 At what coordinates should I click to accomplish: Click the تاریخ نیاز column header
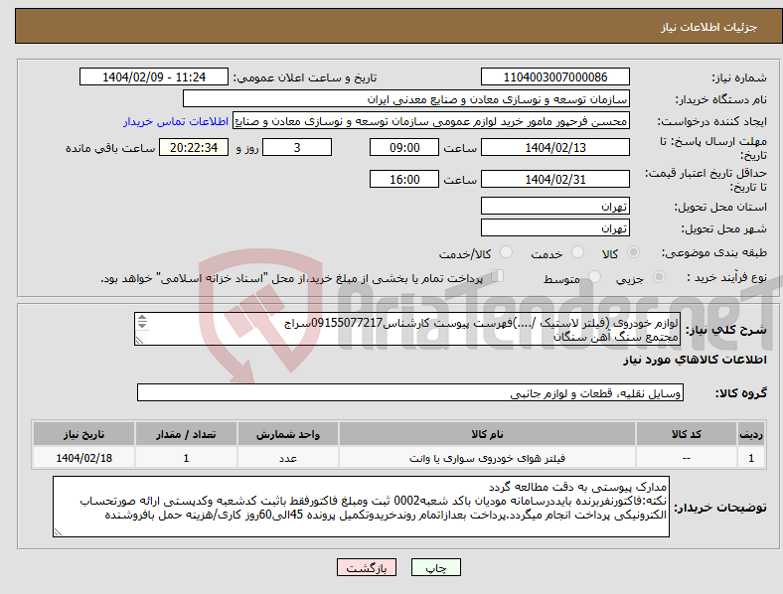tap(83, 434)
